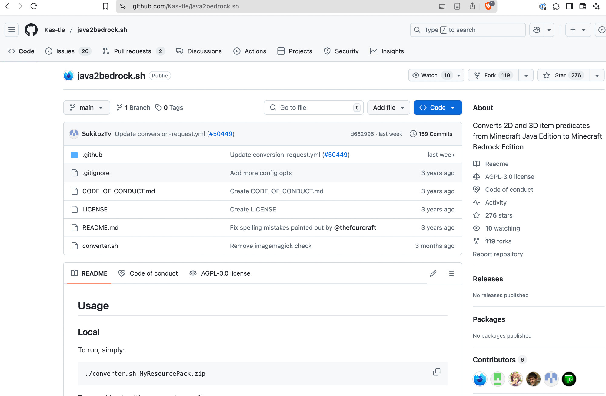
Task: Open the Brave Shields icon
Action: click(x=488, y=6)
